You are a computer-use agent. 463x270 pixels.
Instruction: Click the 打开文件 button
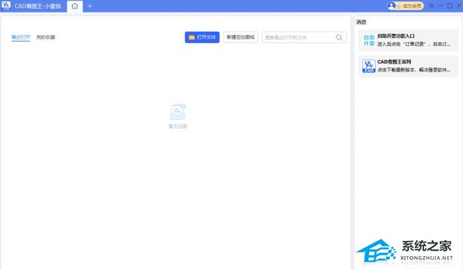(x=202, y=37)
